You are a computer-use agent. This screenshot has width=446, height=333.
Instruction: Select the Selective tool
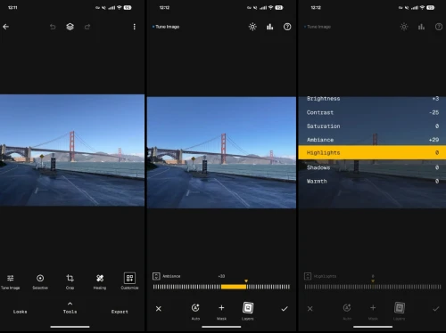click(x=40, y=281)
